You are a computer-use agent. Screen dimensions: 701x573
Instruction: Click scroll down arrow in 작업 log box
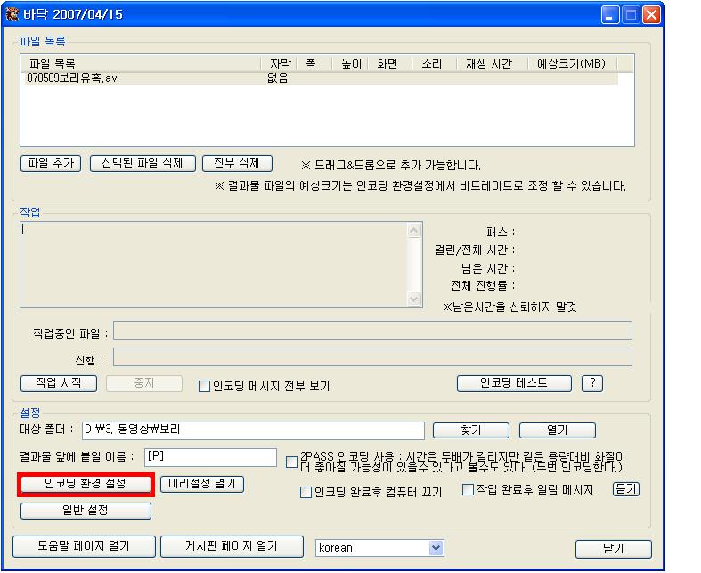click(x=414, y=299)
